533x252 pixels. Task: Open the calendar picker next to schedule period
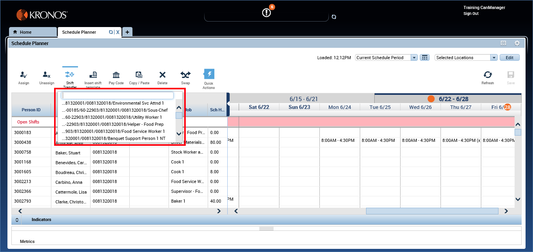tap(425, 57)
